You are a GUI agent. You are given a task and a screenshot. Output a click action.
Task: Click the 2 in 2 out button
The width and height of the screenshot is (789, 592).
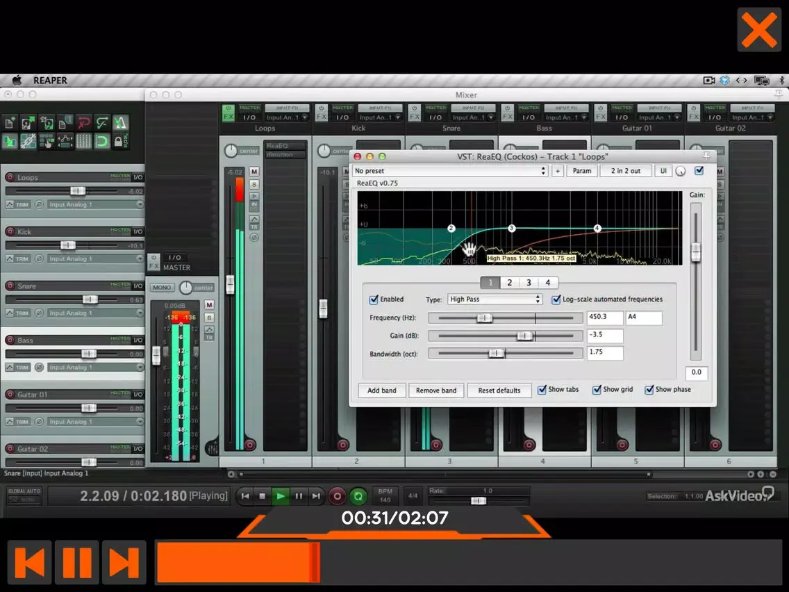[626, 171]
